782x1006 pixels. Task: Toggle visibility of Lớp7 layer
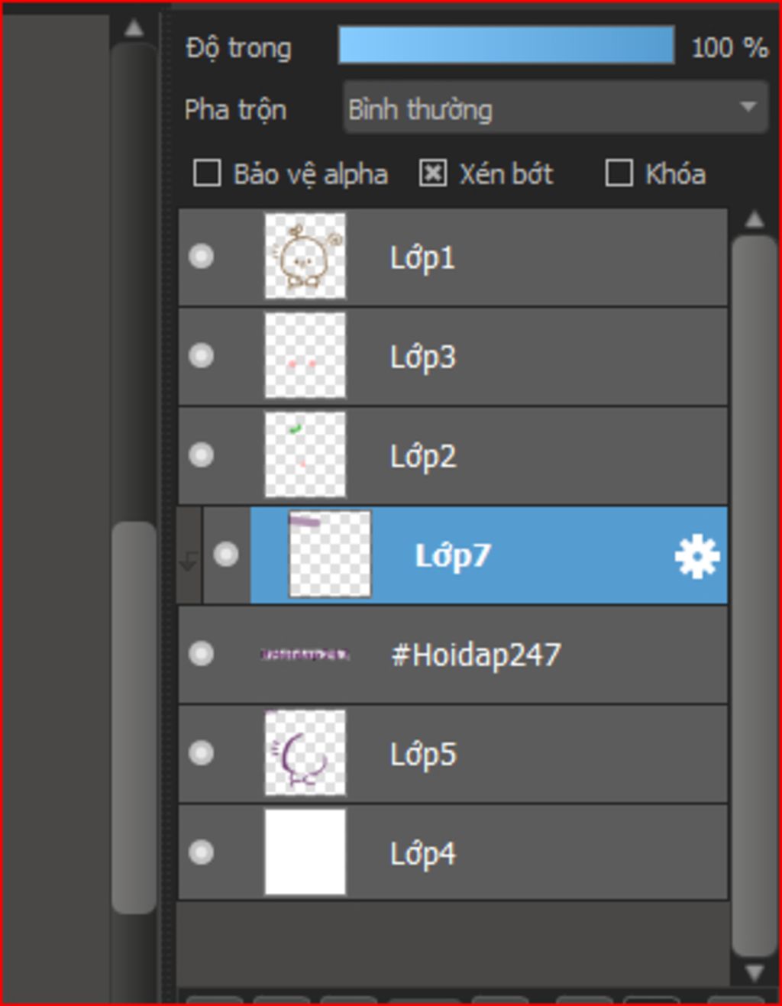[225, 555]
